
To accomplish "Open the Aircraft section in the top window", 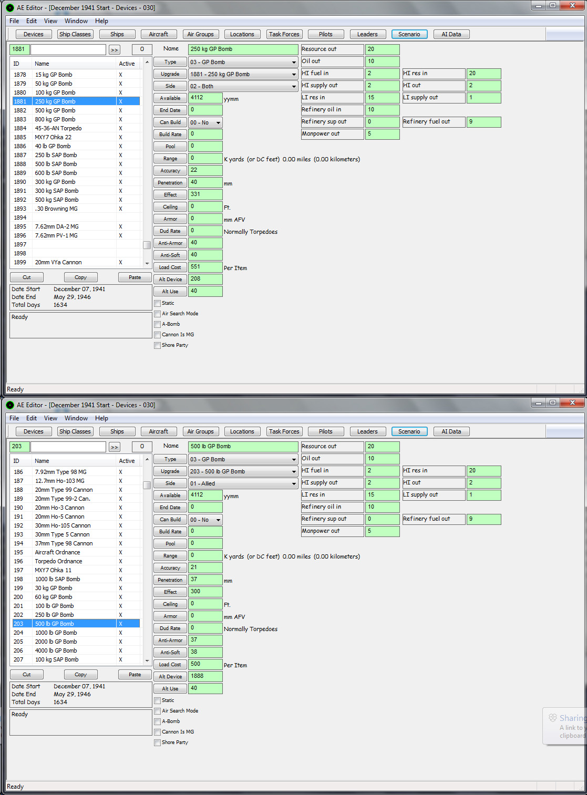I will pyautogui.click(x=159, y=34).
